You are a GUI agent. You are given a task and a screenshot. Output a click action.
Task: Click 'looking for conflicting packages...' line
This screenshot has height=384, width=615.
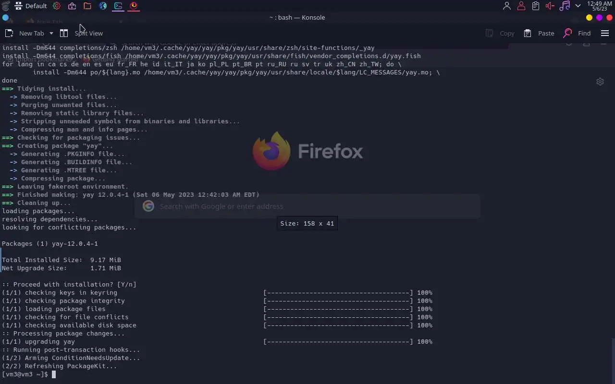tap(69, 228)
